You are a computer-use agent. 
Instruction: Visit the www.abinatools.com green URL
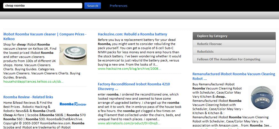[x=129, y=123]
